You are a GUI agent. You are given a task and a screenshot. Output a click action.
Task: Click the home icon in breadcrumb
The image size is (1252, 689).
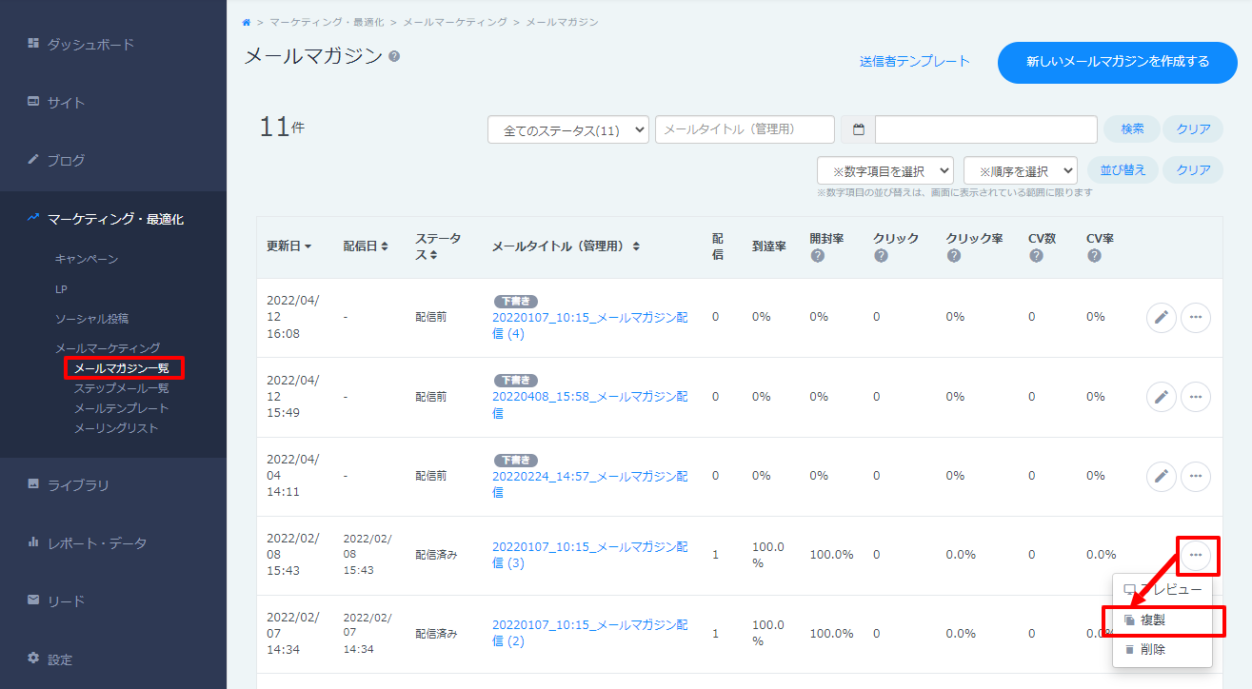[248, 21]
